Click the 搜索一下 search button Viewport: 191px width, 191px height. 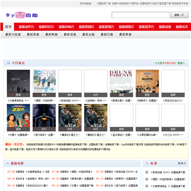coord(179,15)
